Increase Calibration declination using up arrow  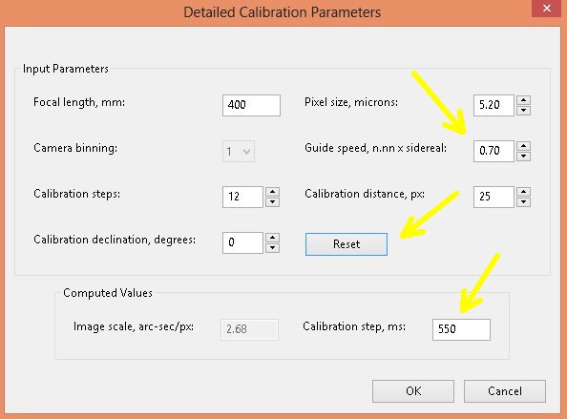click(x=273, y=238)
